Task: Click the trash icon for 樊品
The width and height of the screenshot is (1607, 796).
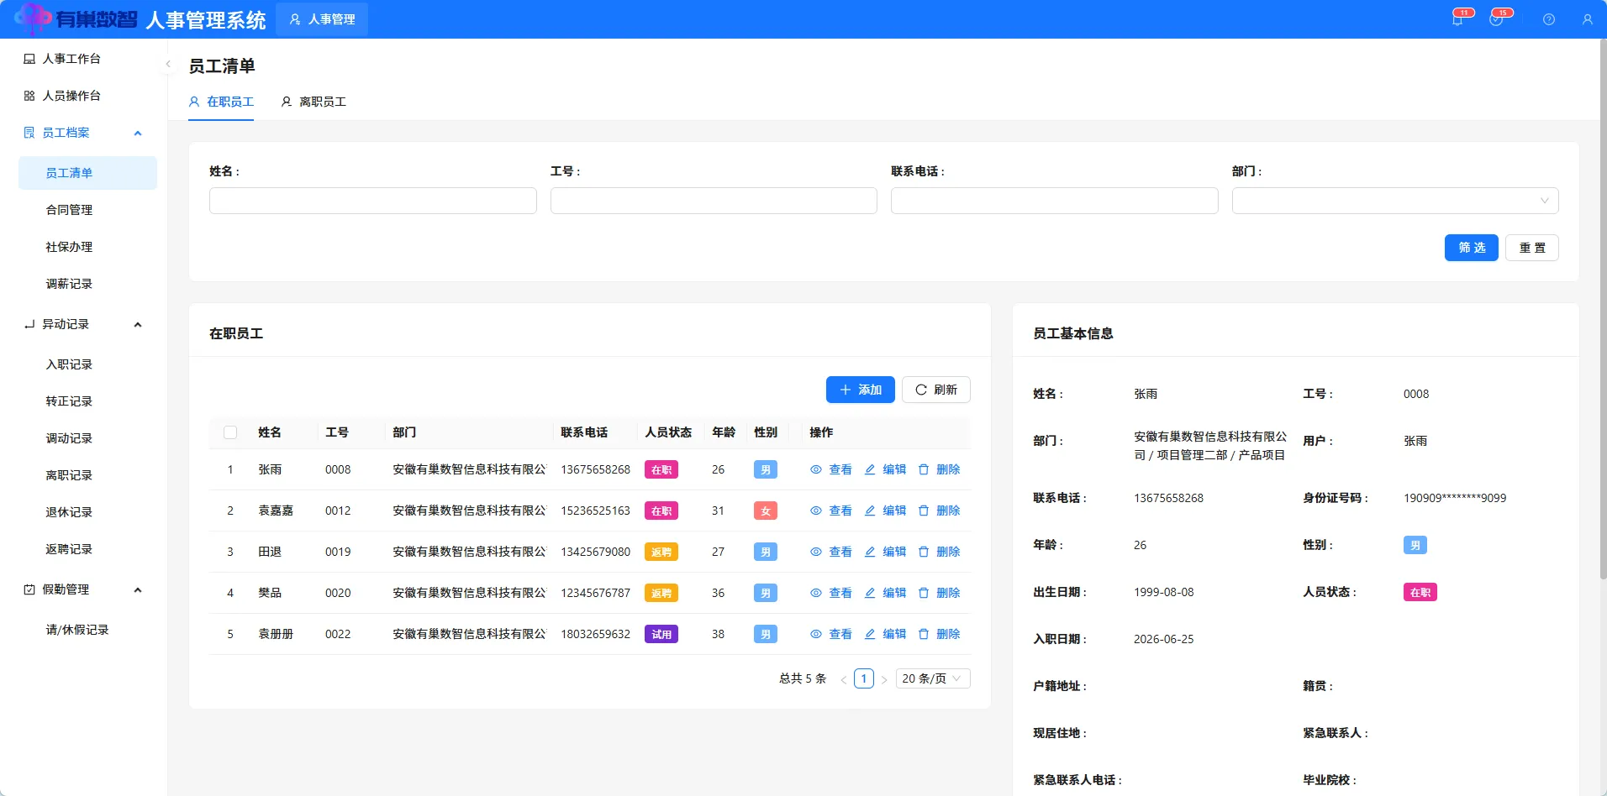Action: 924,593
